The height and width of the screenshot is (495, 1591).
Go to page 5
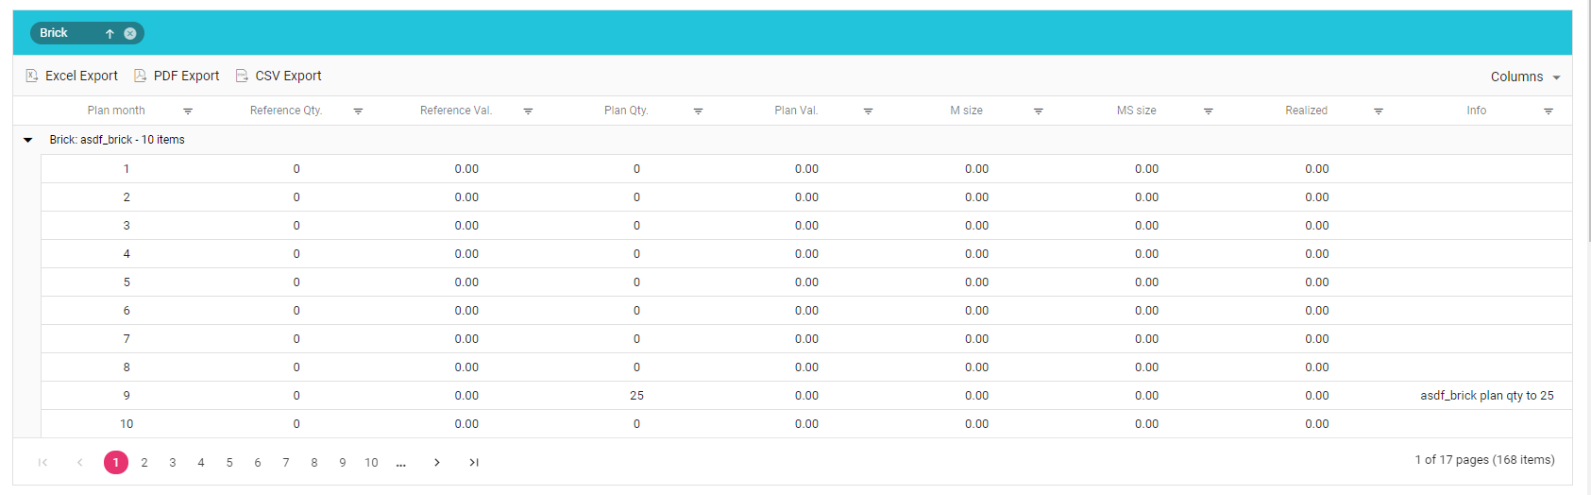(229, 462)
